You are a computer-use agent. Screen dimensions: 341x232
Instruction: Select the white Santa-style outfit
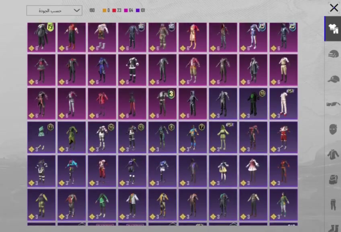(132, 70)
